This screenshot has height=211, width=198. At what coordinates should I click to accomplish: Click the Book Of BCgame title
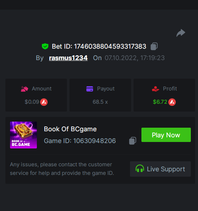tap(70, 129)
